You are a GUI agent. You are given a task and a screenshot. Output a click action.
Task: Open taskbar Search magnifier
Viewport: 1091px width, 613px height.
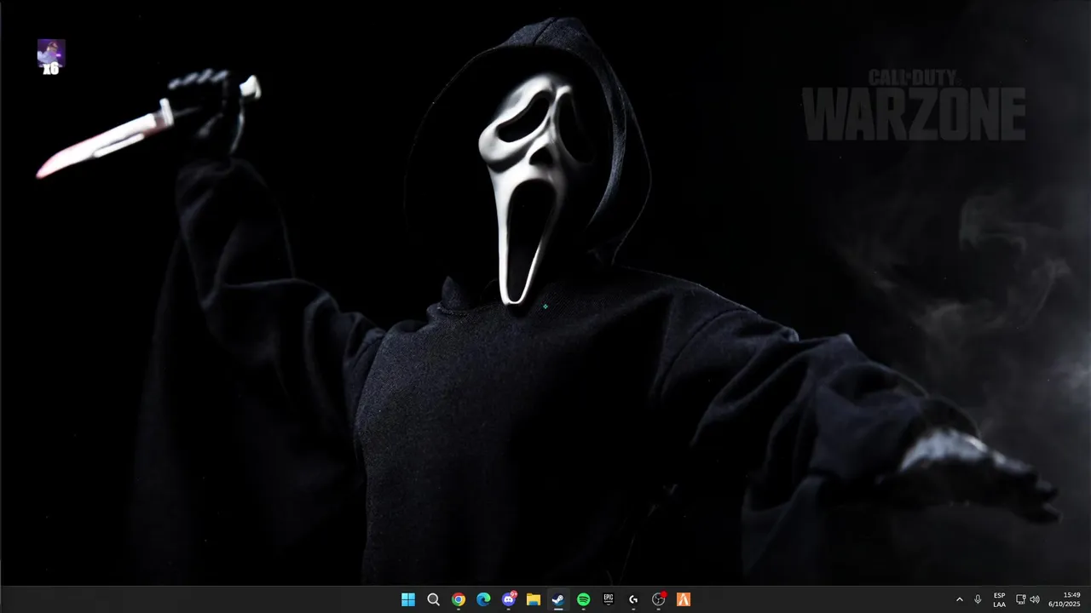point(433,599)
